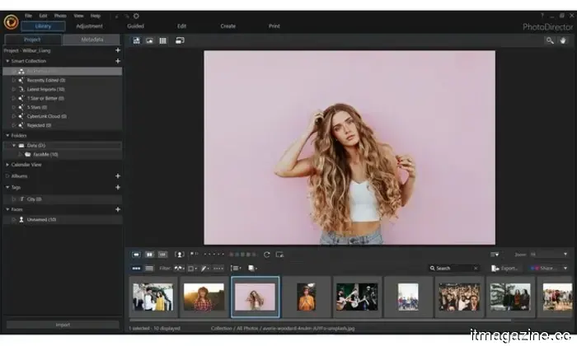Open the stack photos dropdown
577x346 pixels.
point(252,269)
